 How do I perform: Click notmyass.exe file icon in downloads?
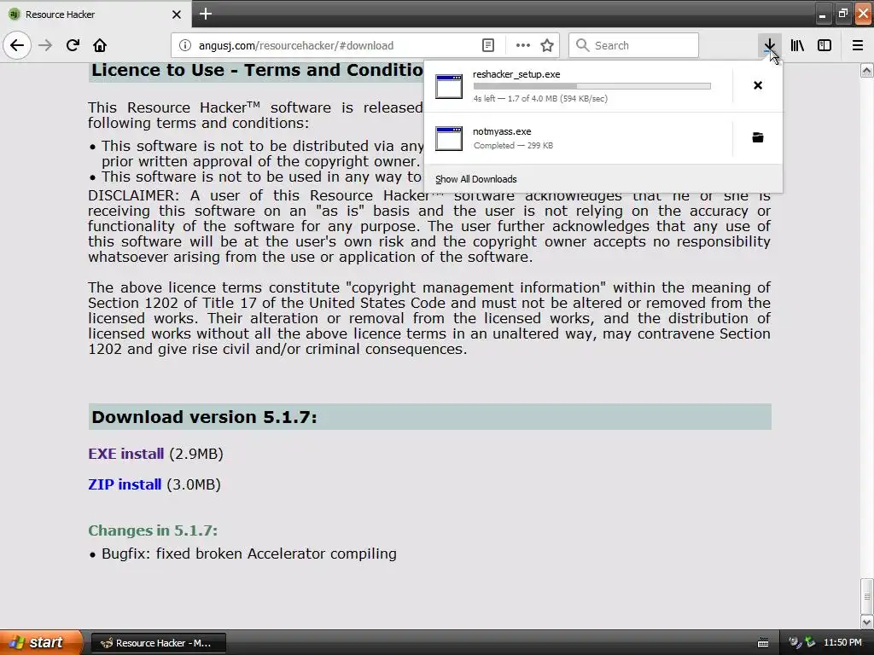tap(449, 139)
